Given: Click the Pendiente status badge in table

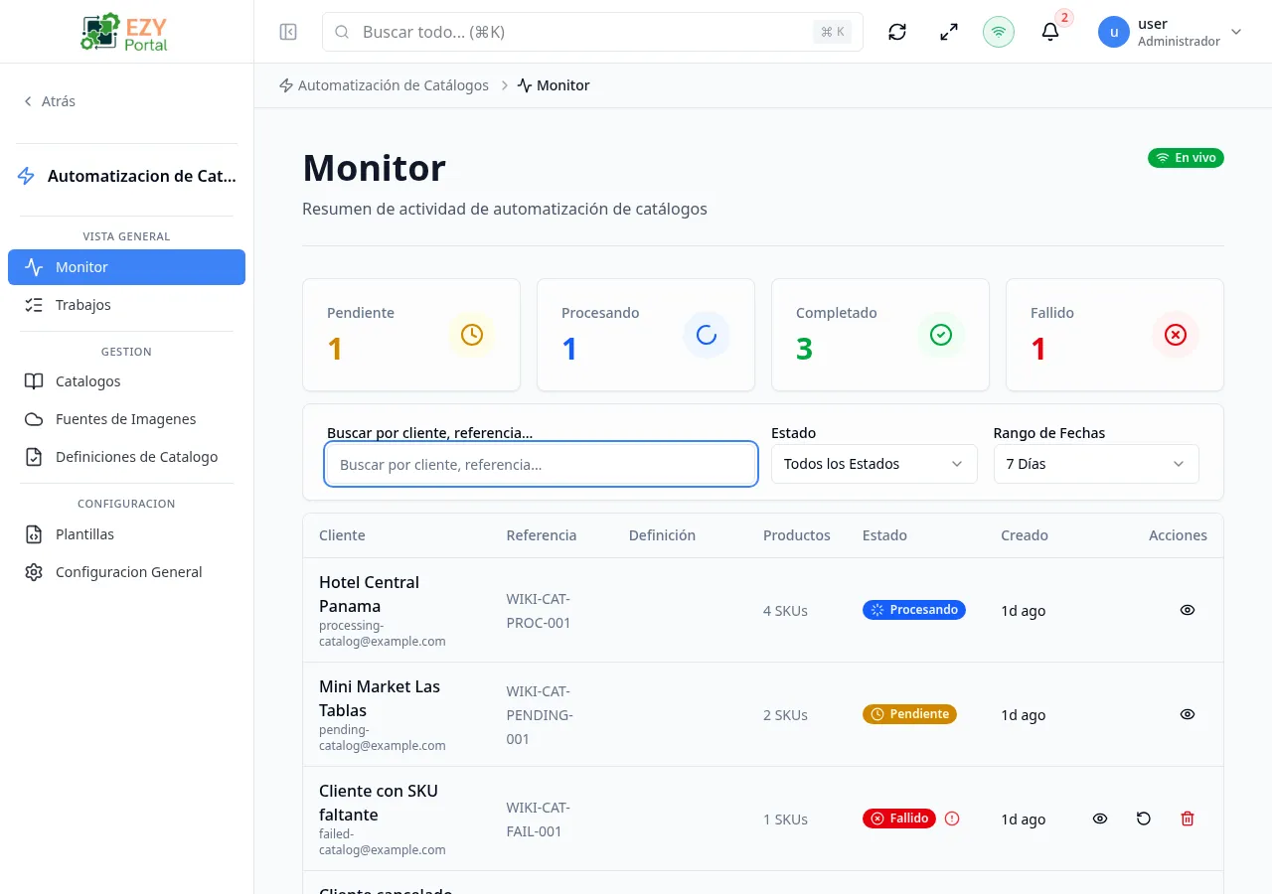Looking at the screenshot, I should [909, 714].
